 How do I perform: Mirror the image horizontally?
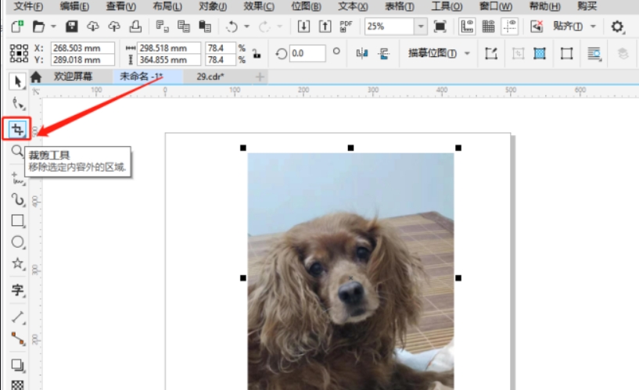coord(362,53)
